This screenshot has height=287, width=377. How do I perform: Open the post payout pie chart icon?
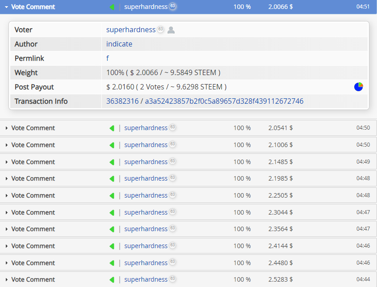tap(359, 87)
